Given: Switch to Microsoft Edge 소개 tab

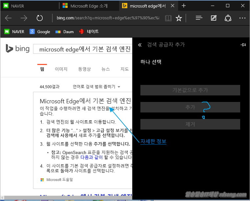Looking at the screenshot, I should 89,6.
